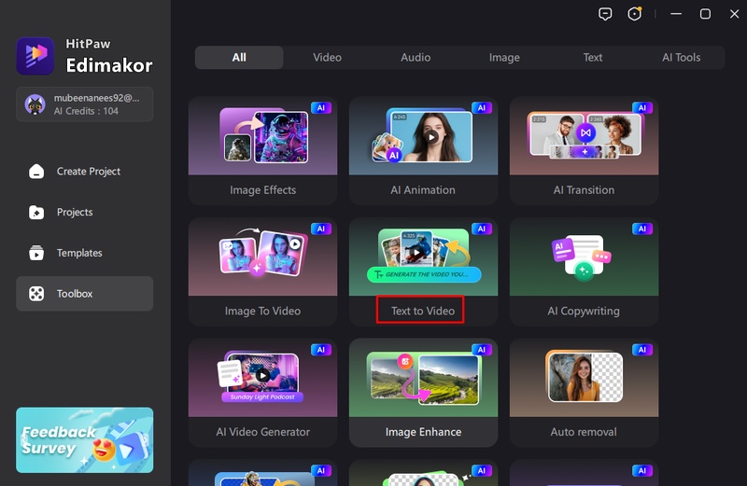Click the AI Credits : 104 text
Viewport: 747px width, 486px height.
[86, 111]
